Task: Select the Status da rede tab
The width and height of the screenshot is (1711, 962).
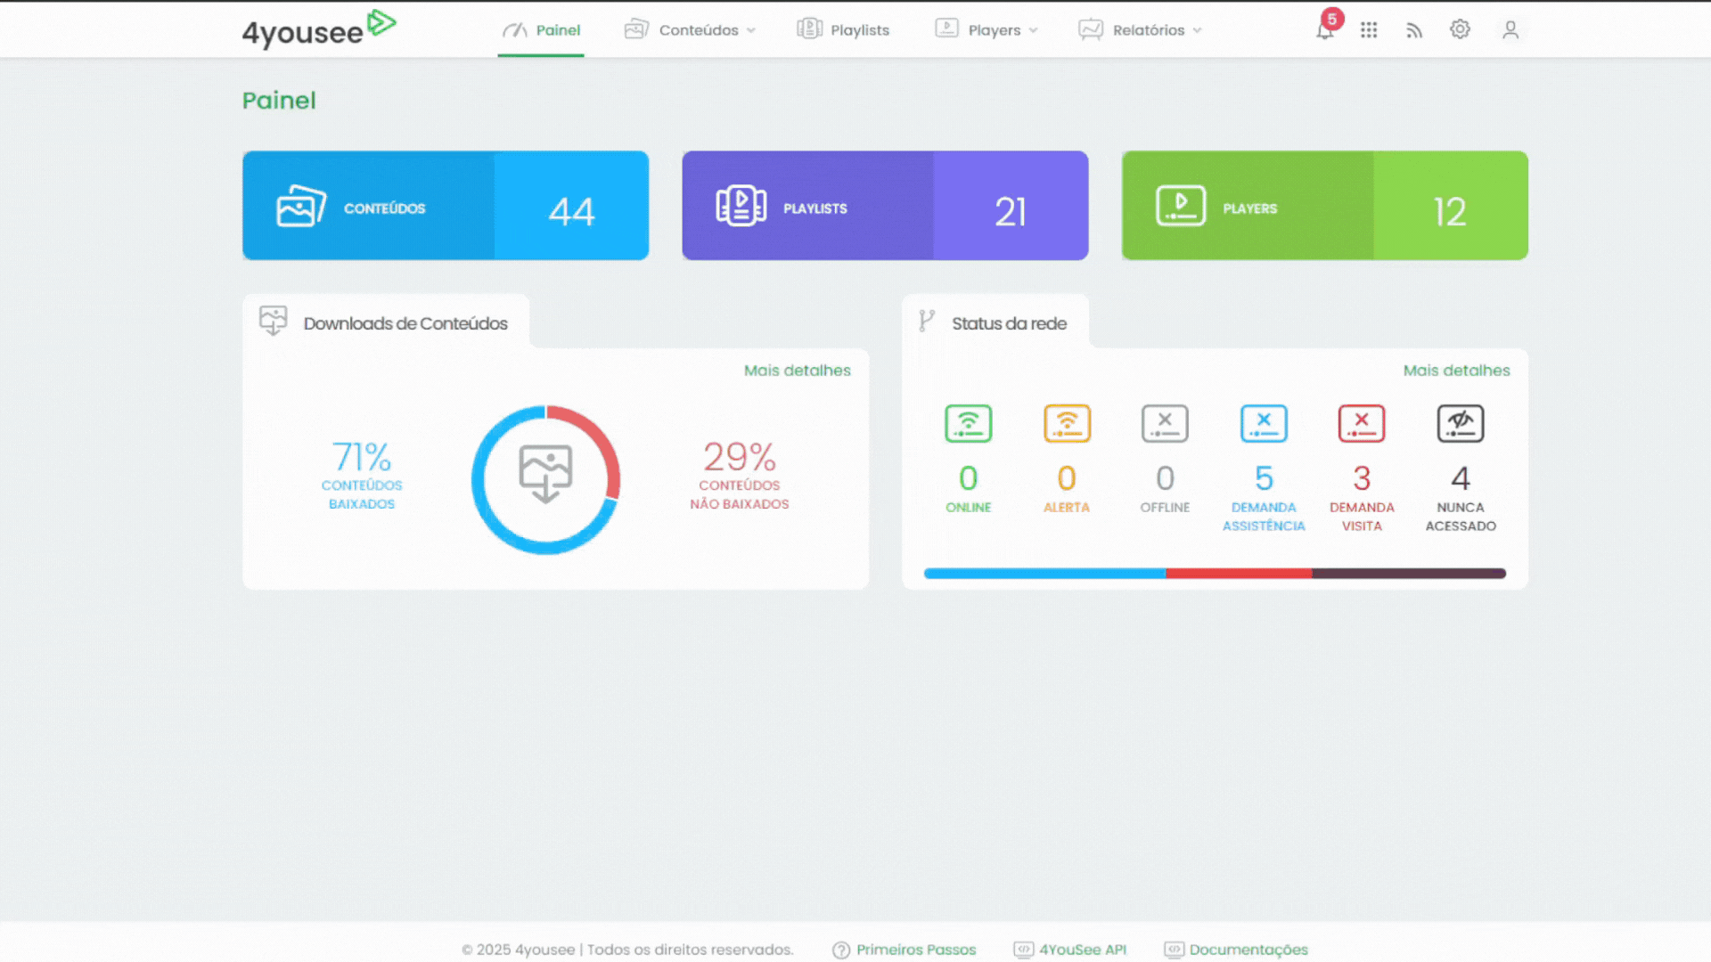Action: [995, 322]
